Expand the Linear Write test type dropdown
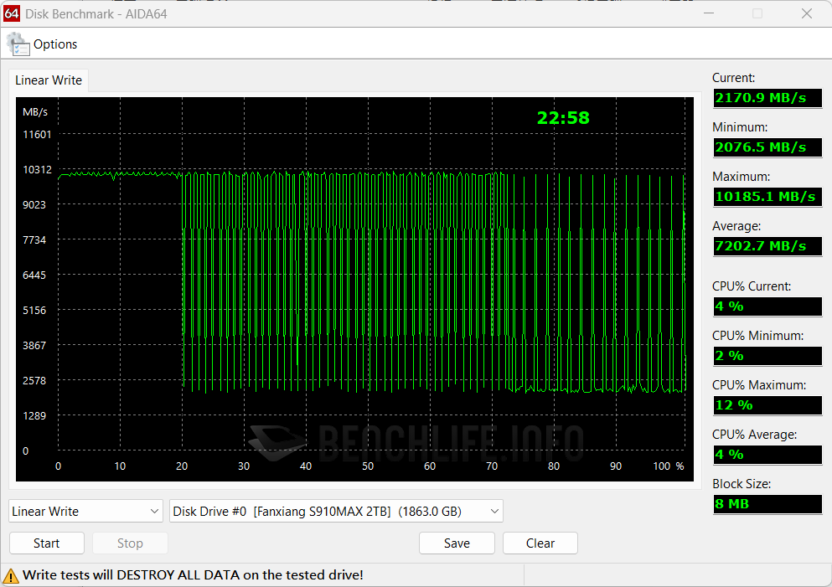This screenshot has width=832, height=587. coord(86,511)
